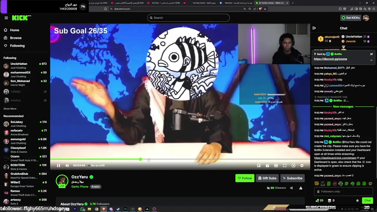Bookmark page via address bar bookmark icon
Screen dimensions: 377x212
pyautogui.click(x=105, y=9)
